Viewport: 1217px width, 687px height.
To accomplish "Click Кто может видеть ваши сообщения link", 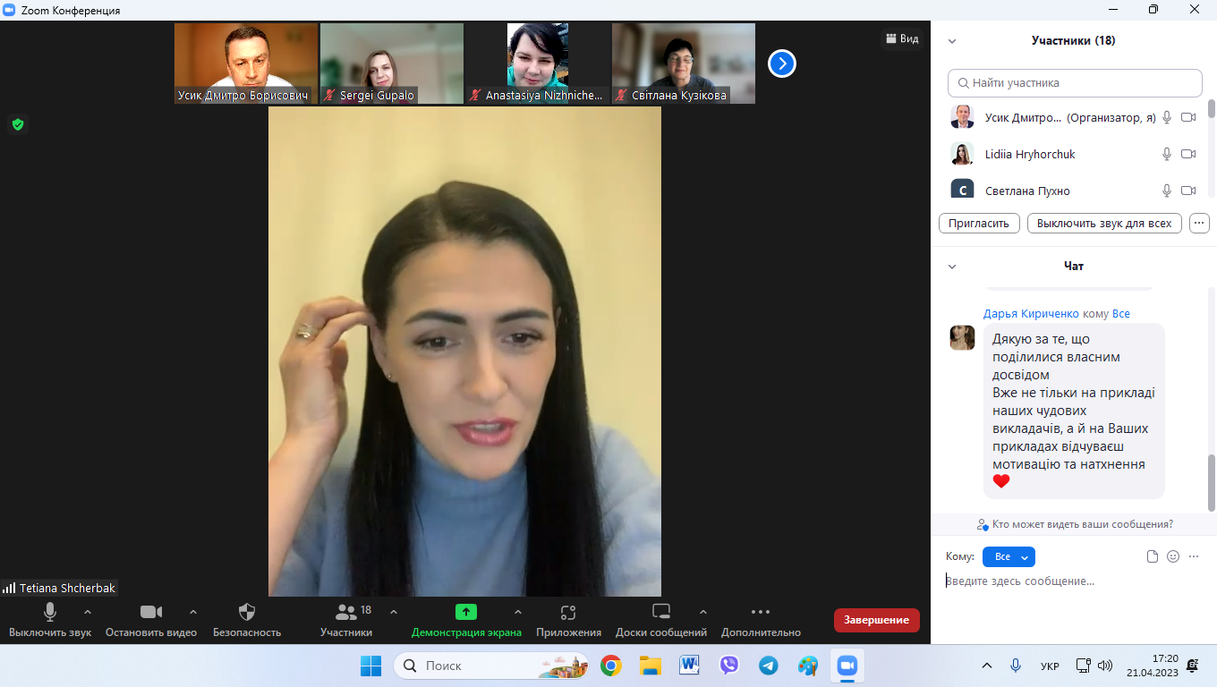I will 1074,524.
